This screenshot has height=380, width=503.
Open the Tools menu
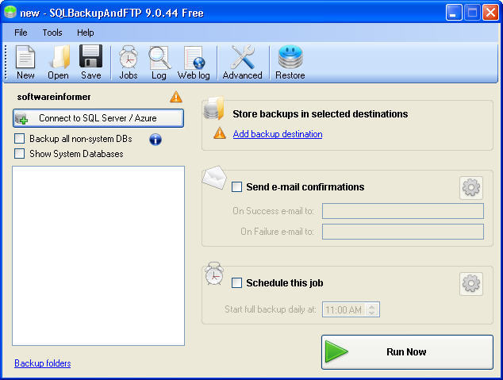[52, 33]
